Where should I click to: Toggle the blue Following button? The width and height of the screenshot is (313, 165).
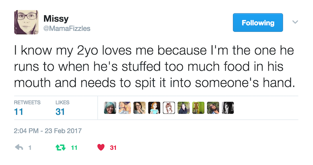pyautogui.click(x=258, y=23)
